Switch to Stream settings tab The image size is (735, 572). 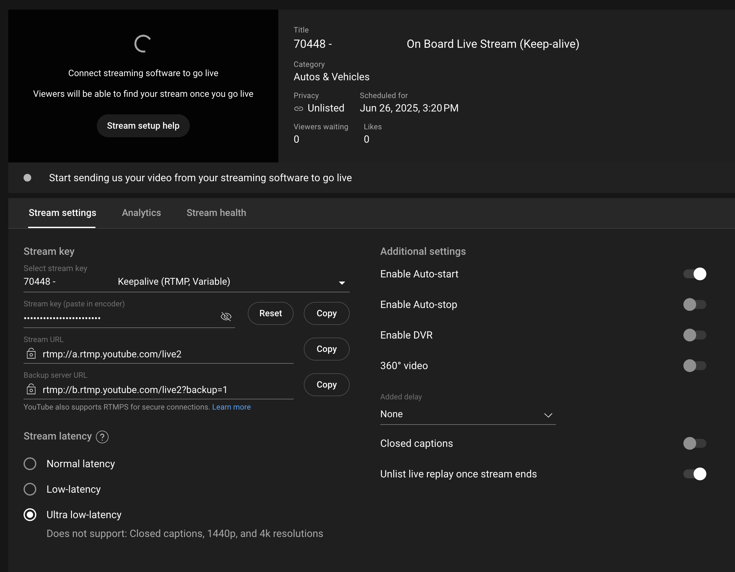(x=62, y=213)
